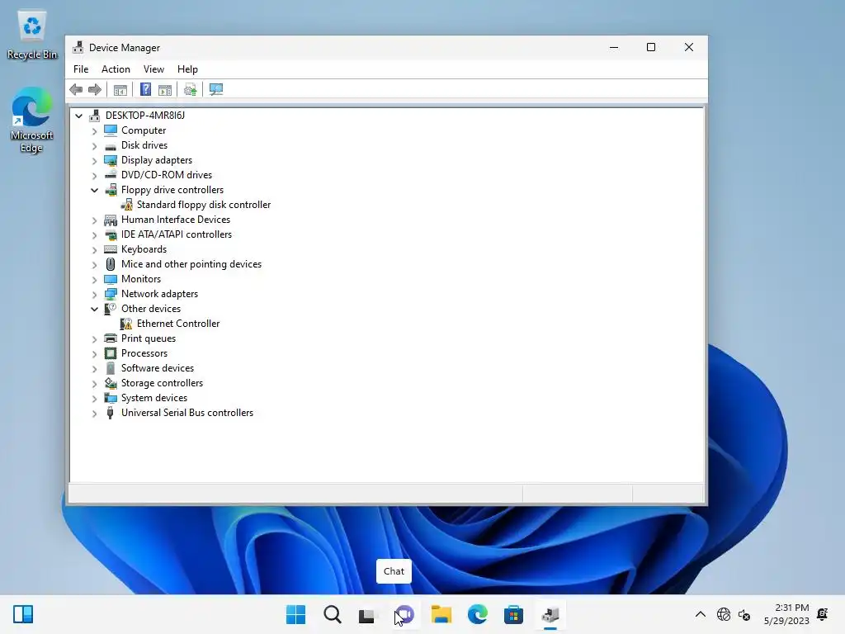Open the Windows Start button

tap(296, 614)
